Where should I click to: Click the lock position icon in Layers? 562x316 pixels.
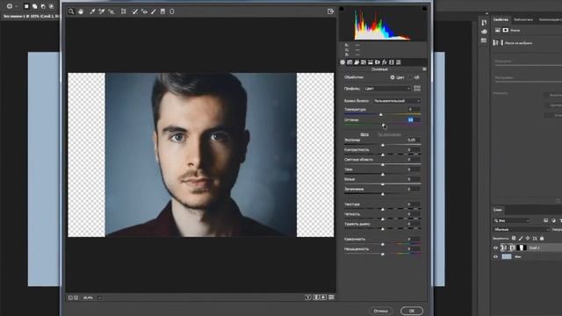[x=528, y=238]
